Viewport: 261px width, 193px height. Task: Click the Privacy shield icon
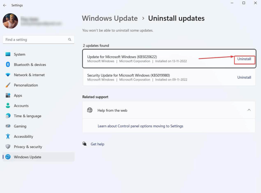click(8, 147)
